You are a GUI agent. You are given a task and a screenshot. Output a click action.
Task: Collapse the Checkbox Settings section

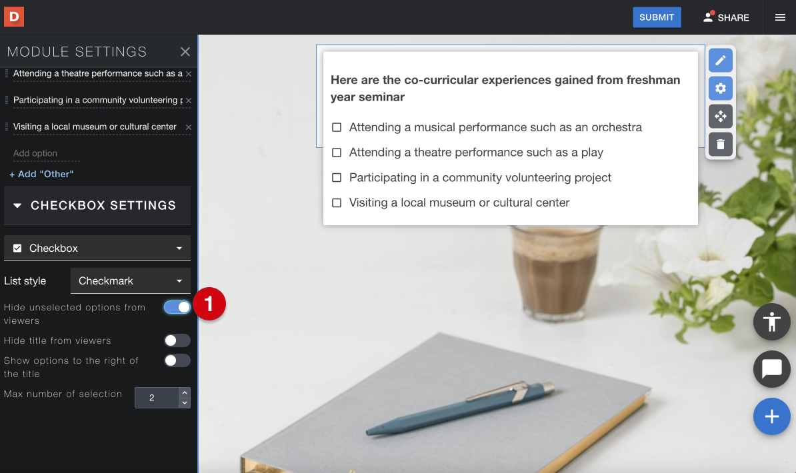point(97,206)
